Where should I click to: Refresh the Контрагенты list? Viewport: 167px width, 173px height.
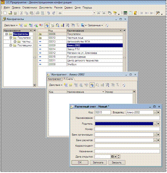[107, 25]
